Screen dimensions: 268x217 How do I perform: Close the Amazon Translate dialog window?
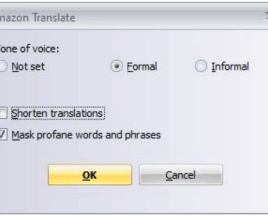266,16
